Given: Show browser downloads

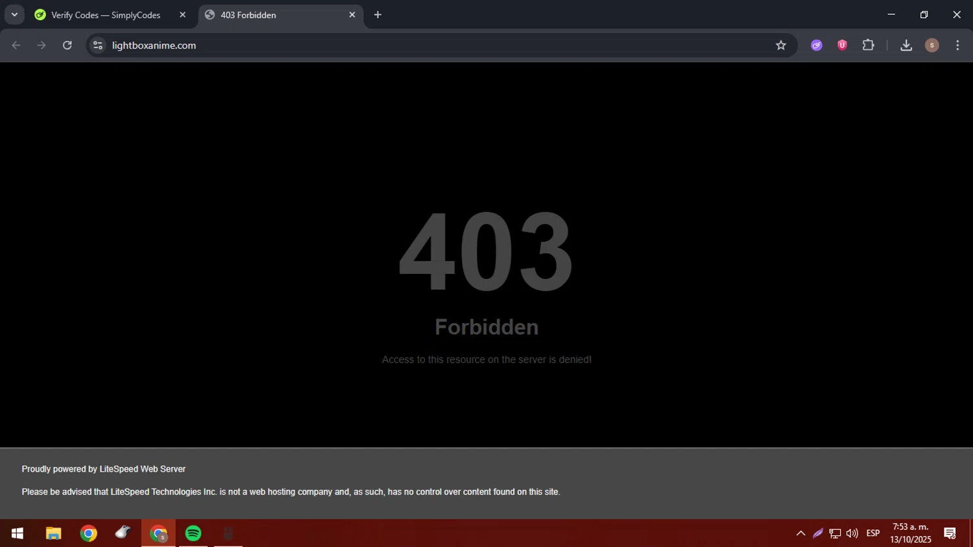Looking at the screenshot, I should (x=906, y=45).
